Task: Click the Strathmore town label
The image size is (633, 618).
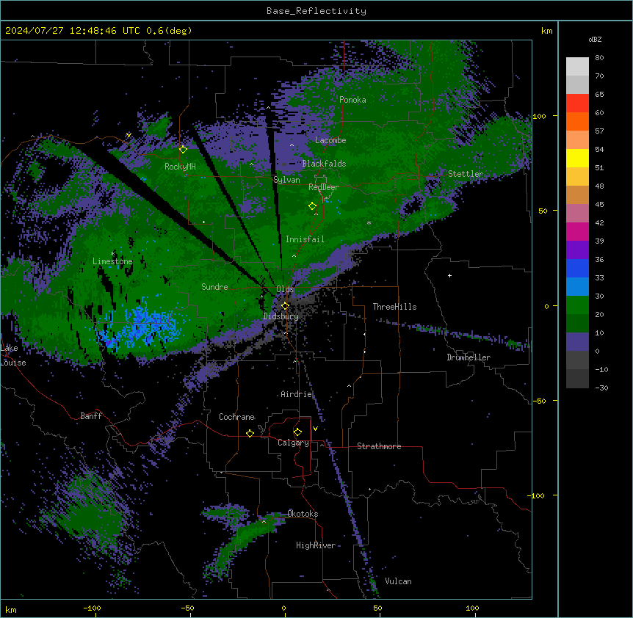Action: (x=379, y=446)
